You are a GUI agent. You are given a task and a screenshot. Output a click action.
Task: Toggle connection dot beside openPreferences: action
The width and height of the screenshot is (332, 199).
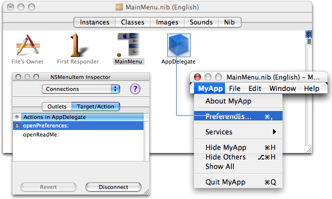click(x=17, y=126)
